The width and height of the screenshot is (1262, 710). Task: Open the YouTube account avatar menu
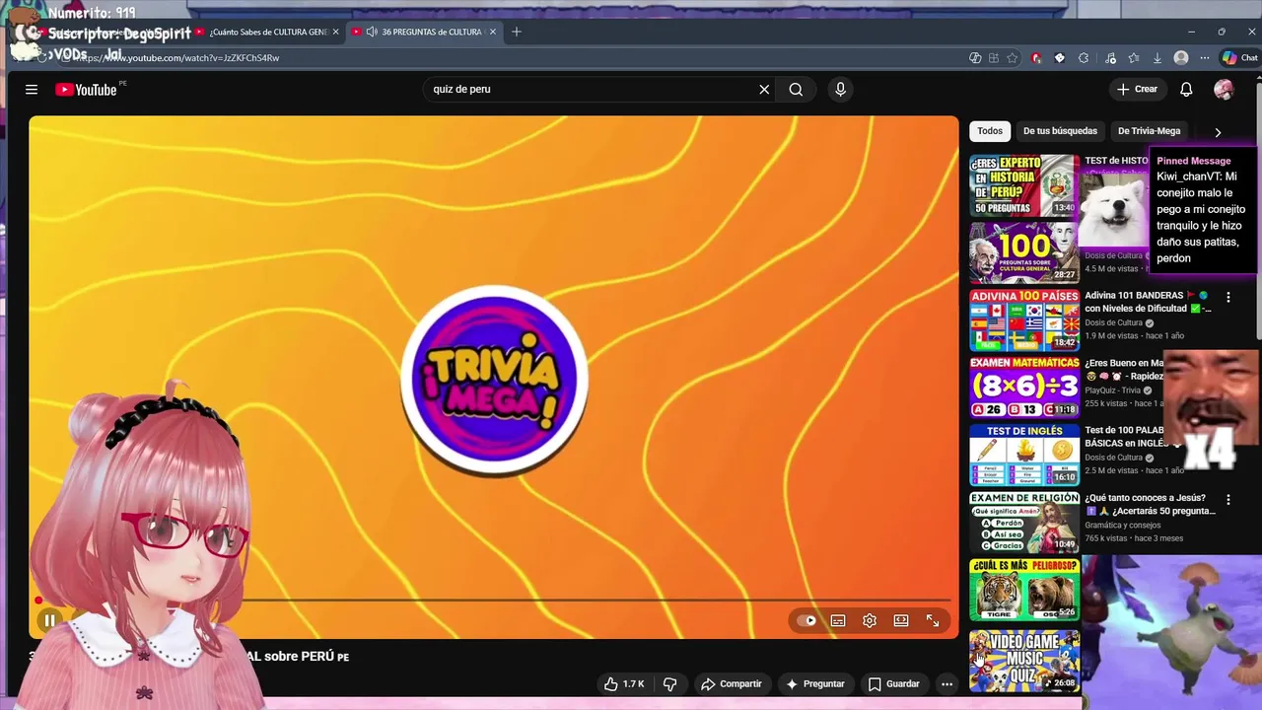click(x=1224, y=89)
